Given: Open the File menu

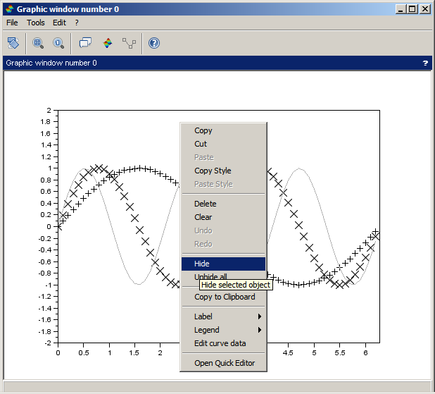Looking at the screenshot, I should [12, 23].
